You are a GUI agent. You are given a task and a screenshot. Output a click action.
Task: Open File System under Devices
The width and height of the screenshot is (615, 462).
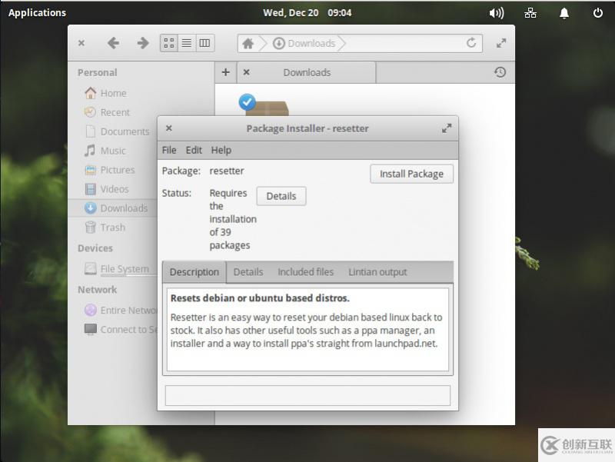(x=117, y=269)
